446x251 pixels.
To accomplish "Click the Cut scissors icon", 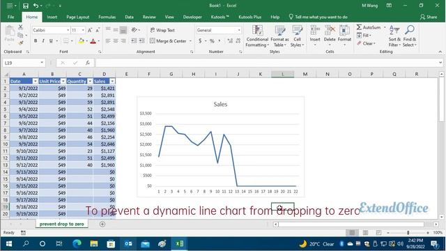I will [x=20, y=27].
